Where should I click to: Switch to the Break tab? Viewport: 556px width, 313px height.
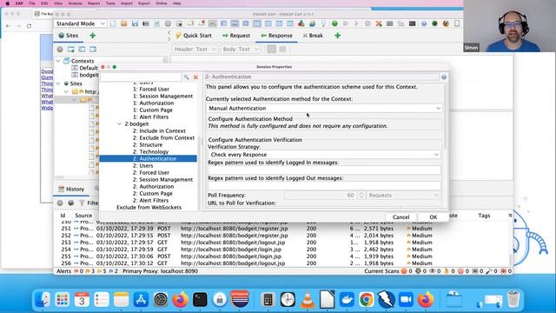pos(313,36)
